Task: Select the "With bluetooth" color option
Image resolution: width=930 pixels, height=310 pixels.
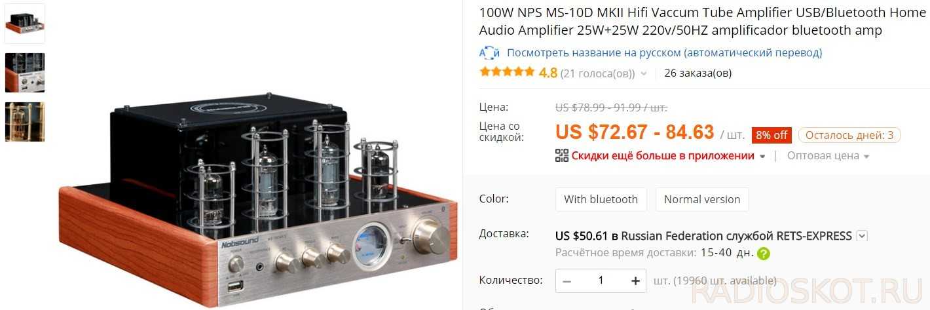Action: tap(601, 199)
